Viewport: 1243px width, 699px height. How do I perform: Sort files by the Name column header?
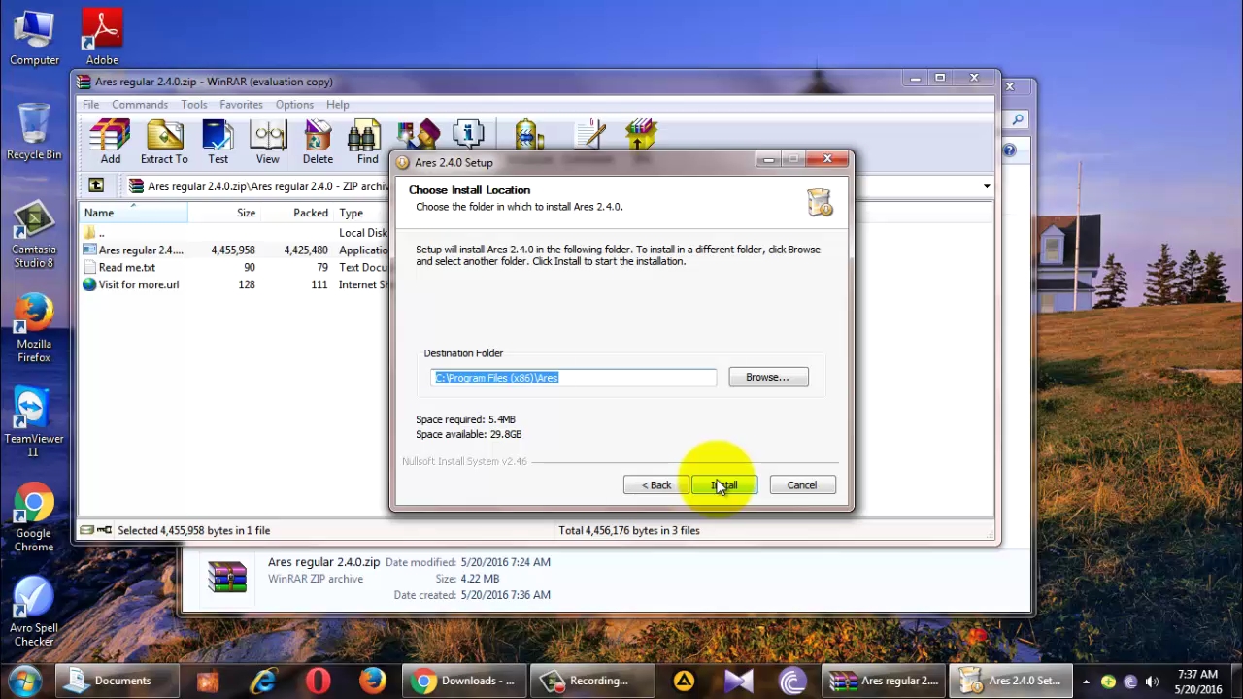tap(133, 213)
